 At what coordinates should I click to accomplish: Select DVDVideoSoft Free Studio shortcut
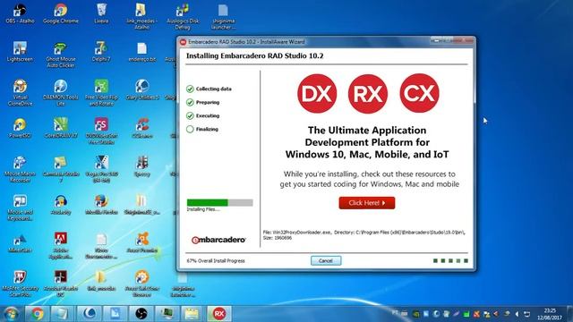tap(101, 131)
